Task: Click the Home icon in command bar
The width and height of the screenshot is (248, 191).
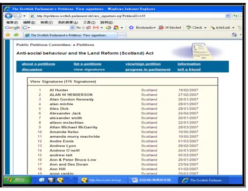Action: [x=234, y=35]
